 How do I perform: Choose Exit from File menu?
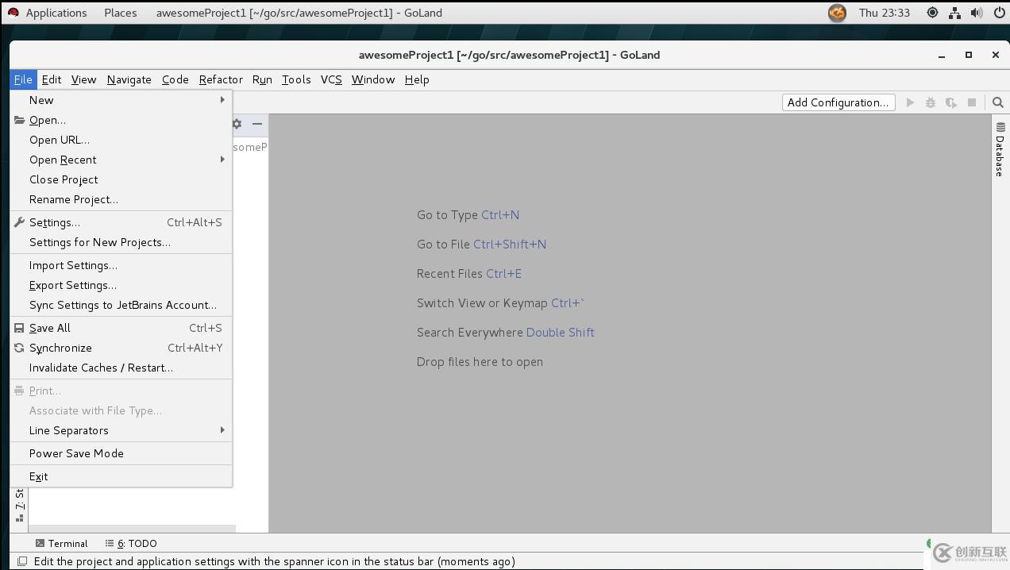pos(121,476)
